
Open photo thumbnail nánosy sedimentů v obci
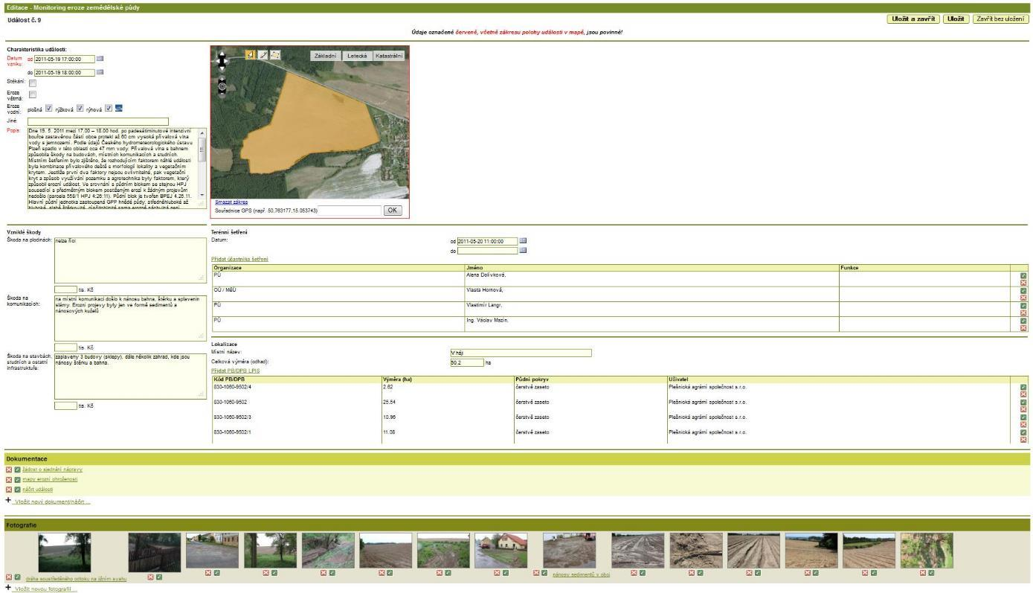point(570,550)
